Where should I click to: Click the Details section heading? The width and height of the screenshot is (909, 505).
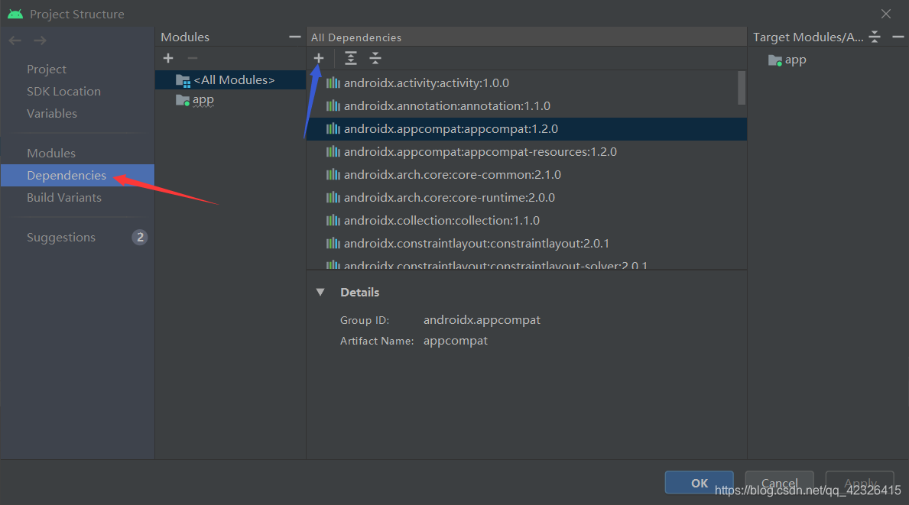point(359,293)
